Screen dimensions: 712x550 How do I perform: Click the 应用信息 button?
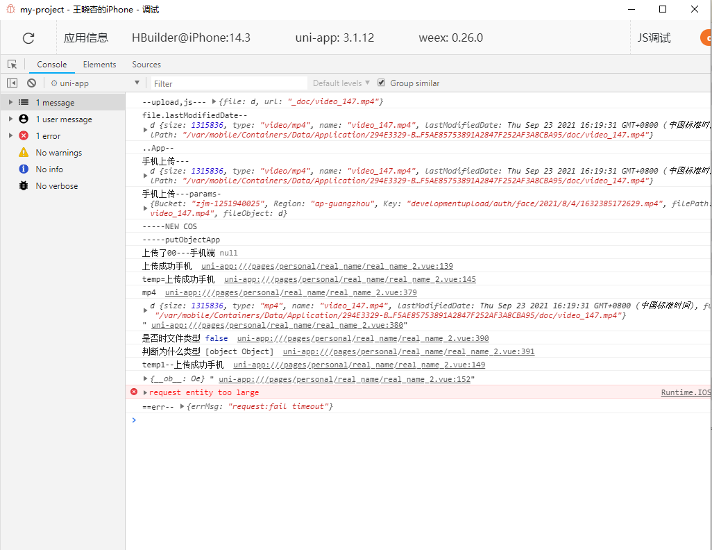click(86, 38)
